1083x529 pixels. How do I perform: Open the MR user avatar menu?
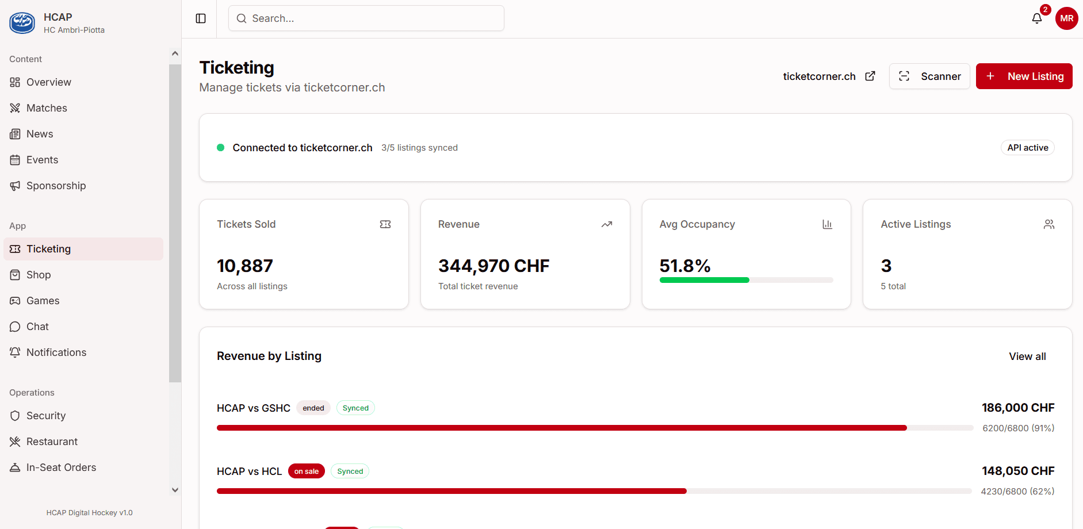[1067, 18]
